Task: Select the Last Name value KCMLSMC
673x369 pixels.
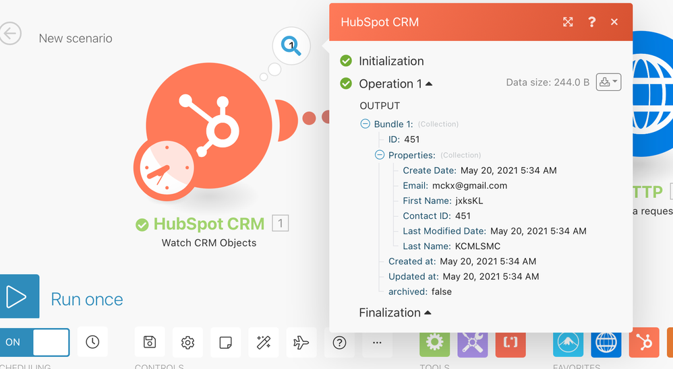Action: [x=477, y=246]
